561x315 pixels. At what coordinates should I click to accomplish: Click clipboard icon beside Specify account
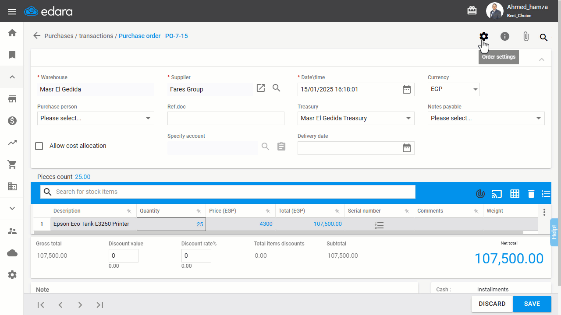pos(281,146)
